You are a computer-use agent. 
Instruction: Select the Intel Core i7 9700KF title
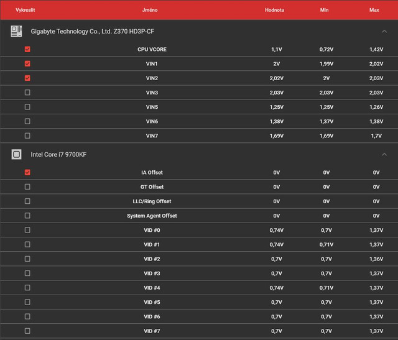pyautogui.click(x=58, y=155)
